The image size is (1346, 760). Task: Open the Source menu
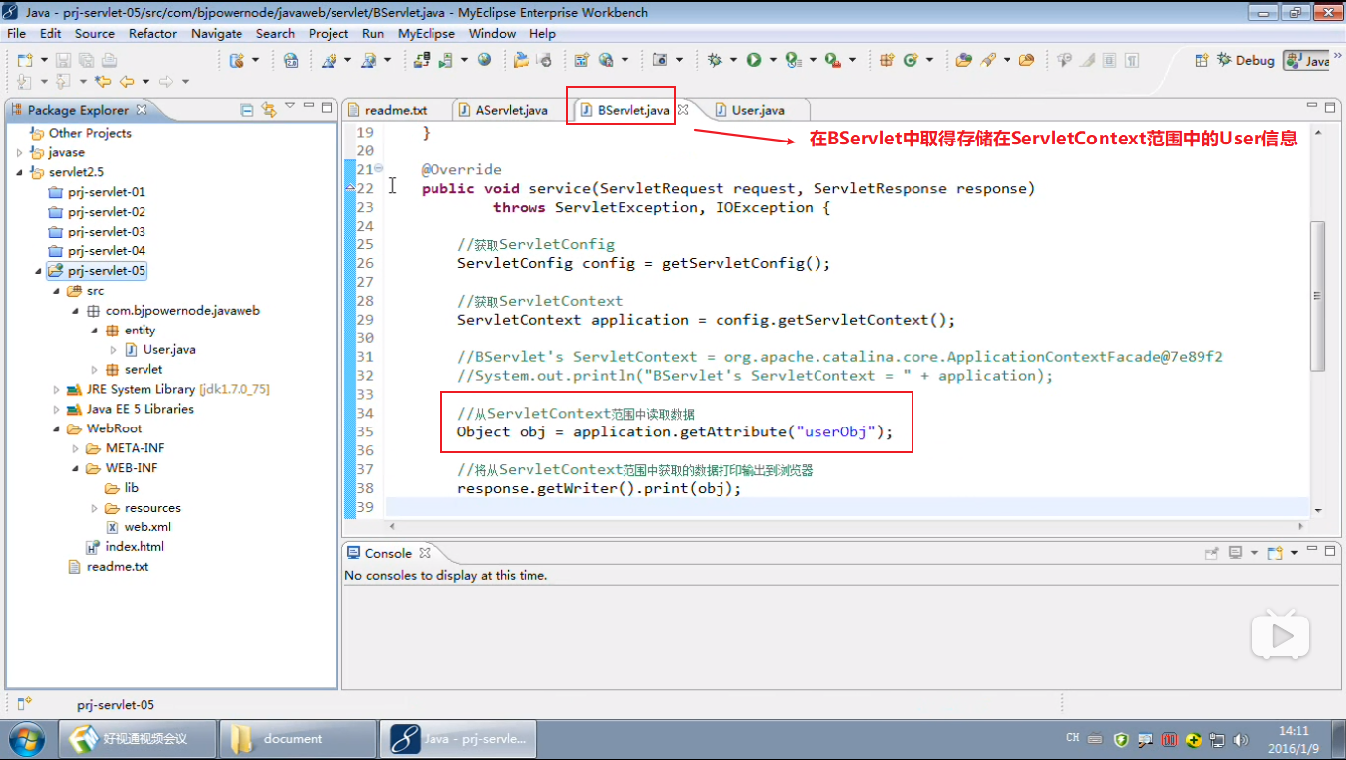95,33
